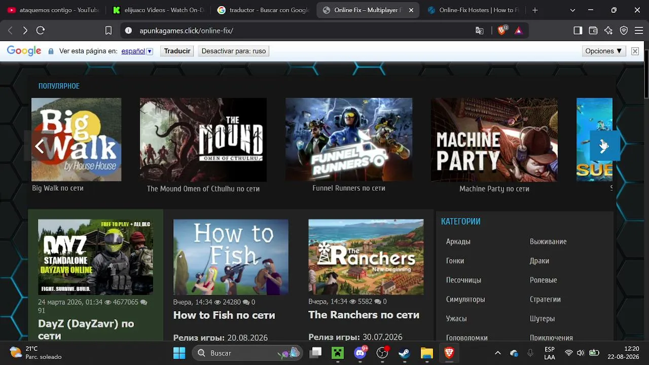This screenshot has width=649, height=365.
Task: Open Discord from the taskbar
Action: coord(360,353)
